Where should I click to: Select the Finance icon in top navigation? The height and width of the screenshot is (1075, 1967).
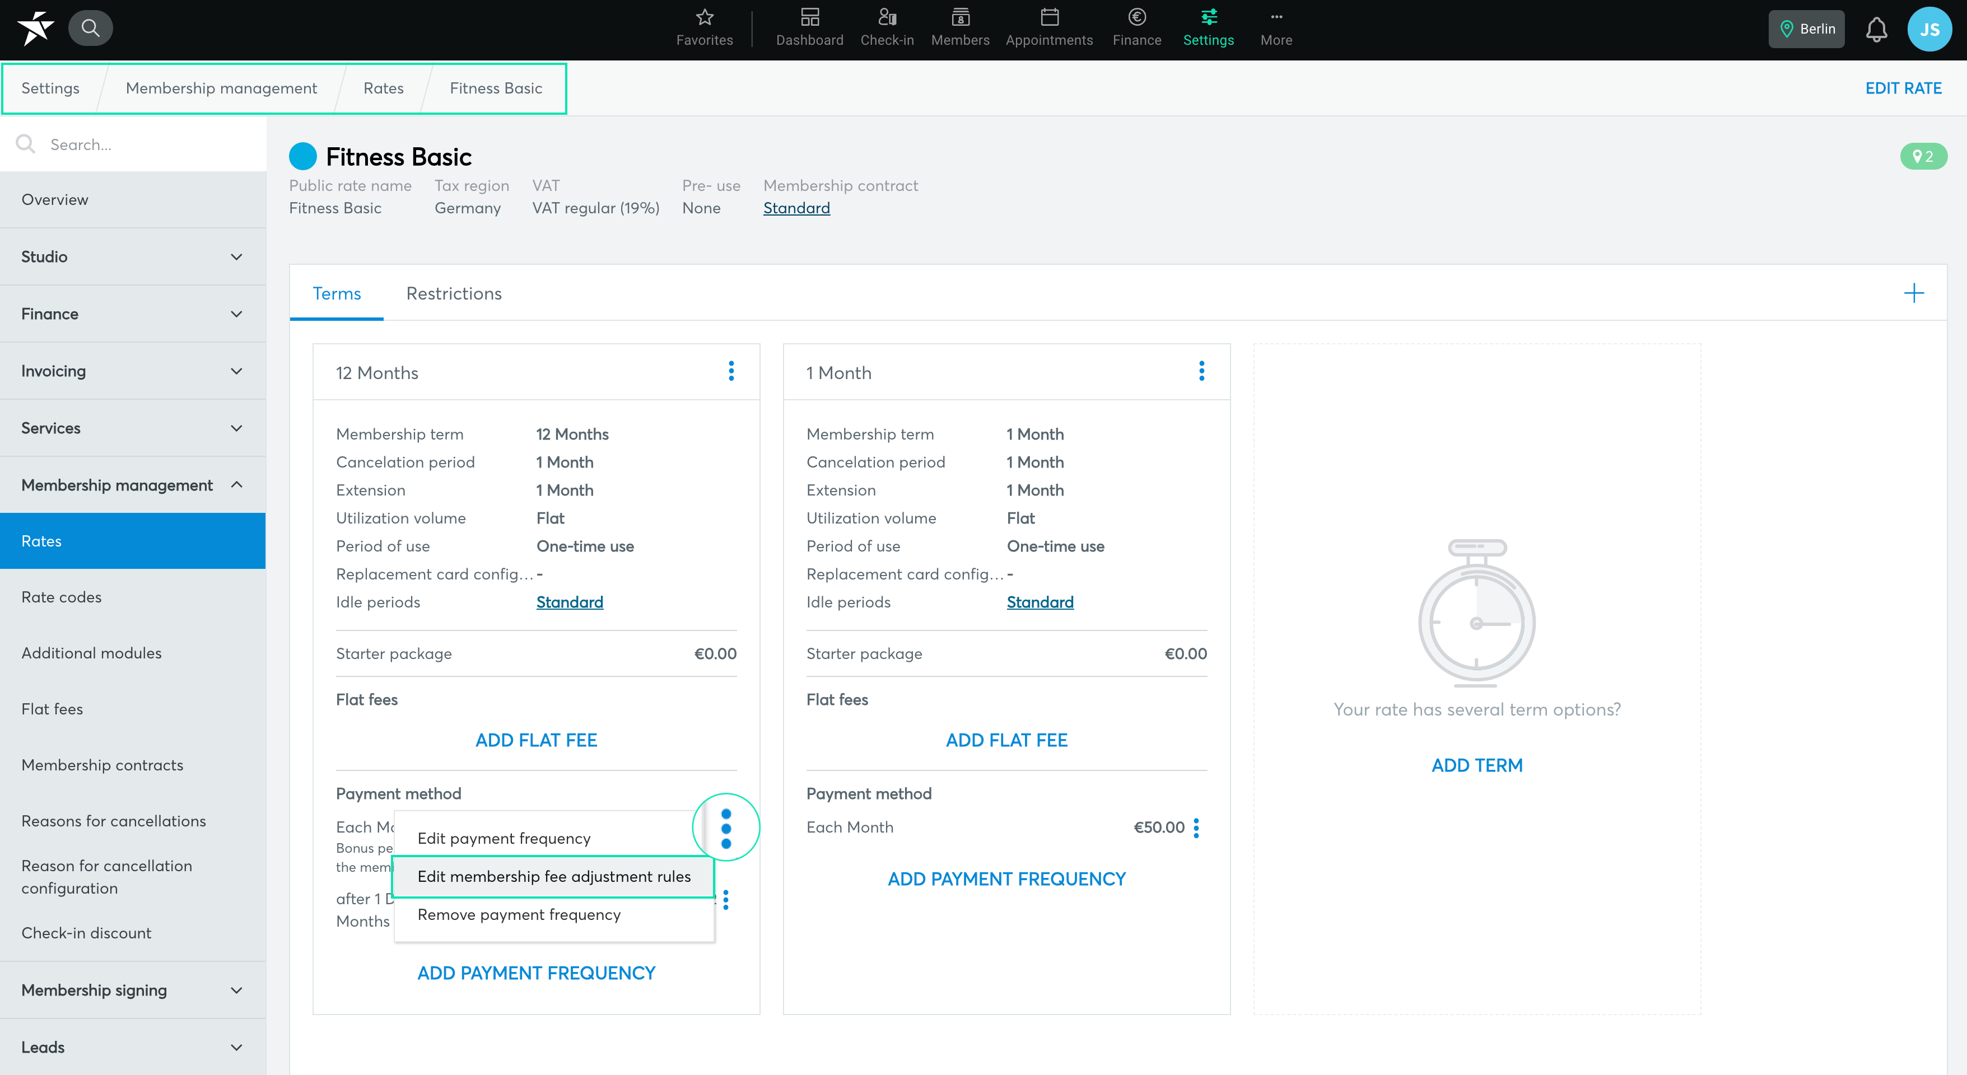tap(1136, 28)
